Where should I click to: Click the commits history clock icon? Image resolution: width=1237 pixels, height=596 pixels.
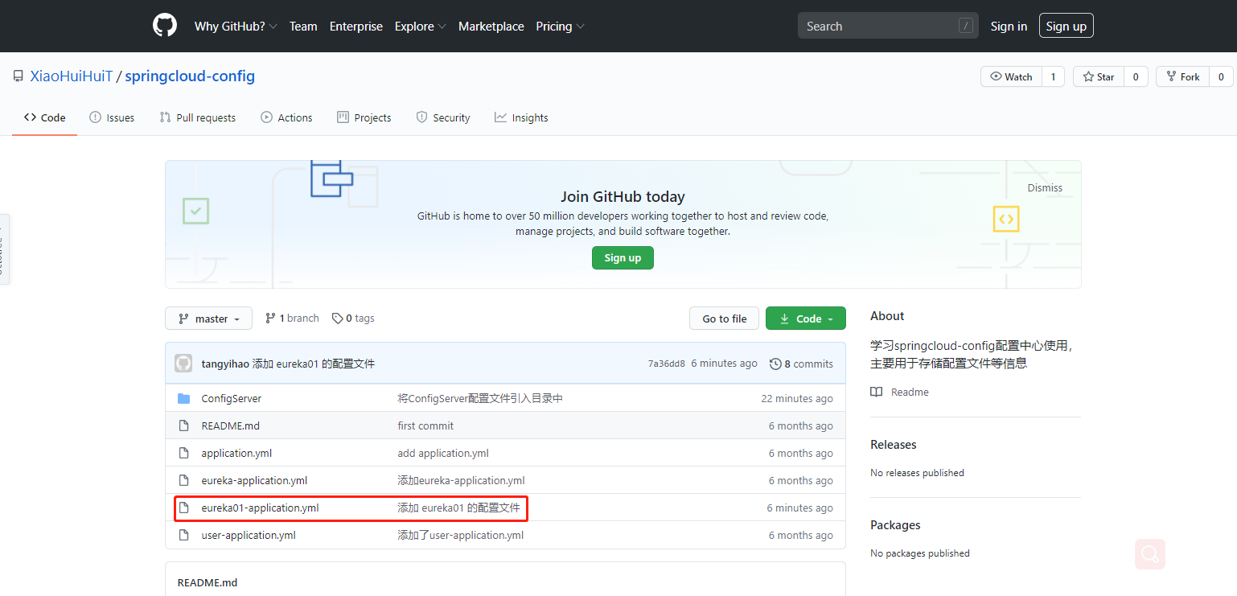[x=775, y=364]
